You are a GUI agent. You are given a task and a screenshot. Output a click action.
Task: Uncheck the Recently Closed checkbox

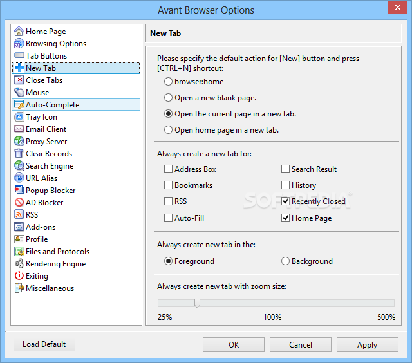coord(285,201)
